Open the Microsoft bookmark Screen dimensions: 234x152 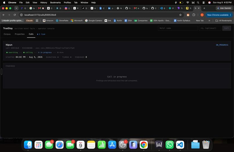click(x=77, y=21)
